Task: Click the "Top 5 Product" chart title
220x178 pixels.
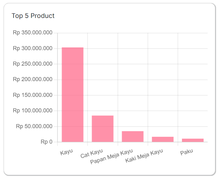Action: click(x=33, y=16)
